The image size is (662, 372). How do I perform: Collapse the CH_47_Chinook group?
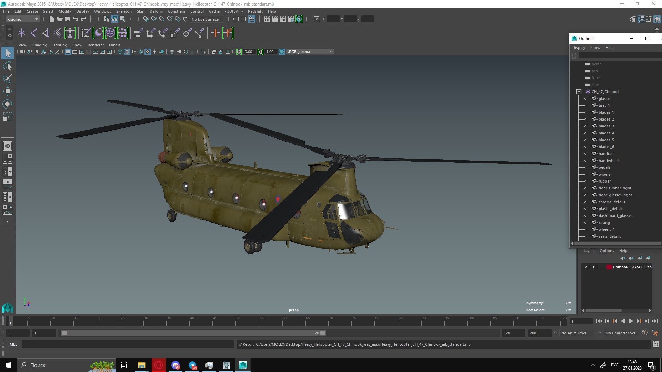point(579,92)
